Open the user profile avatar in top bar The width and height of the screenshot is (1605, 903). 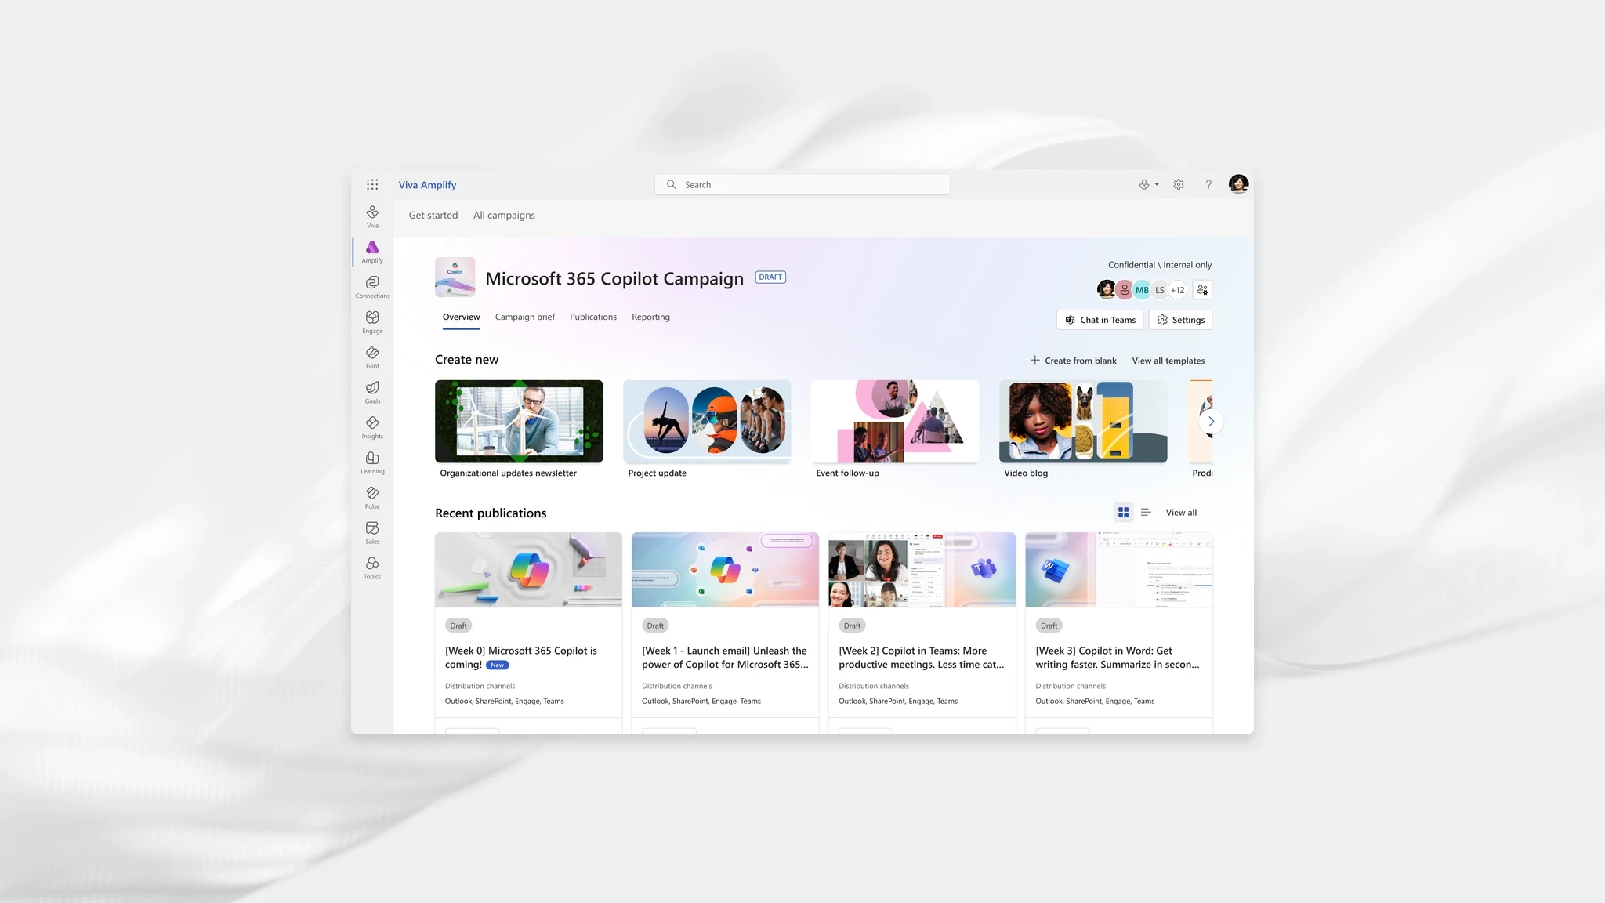pyautogui.click(x=1238, y=184)
